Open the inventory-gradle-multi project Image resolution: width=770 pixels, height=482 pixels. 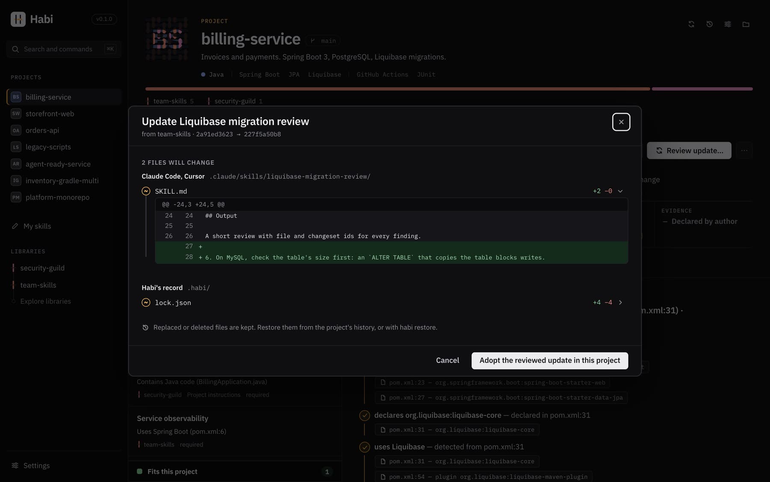64,181
